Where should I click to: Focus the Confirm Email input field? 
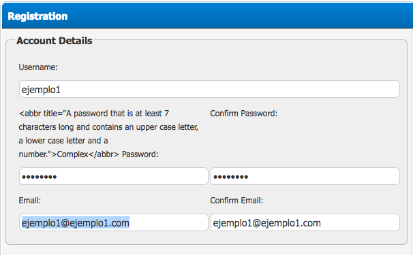(x=305, y=222)
